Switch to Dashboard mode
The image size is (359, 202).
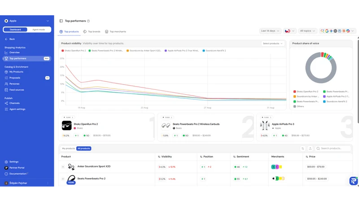pos(15,30)
